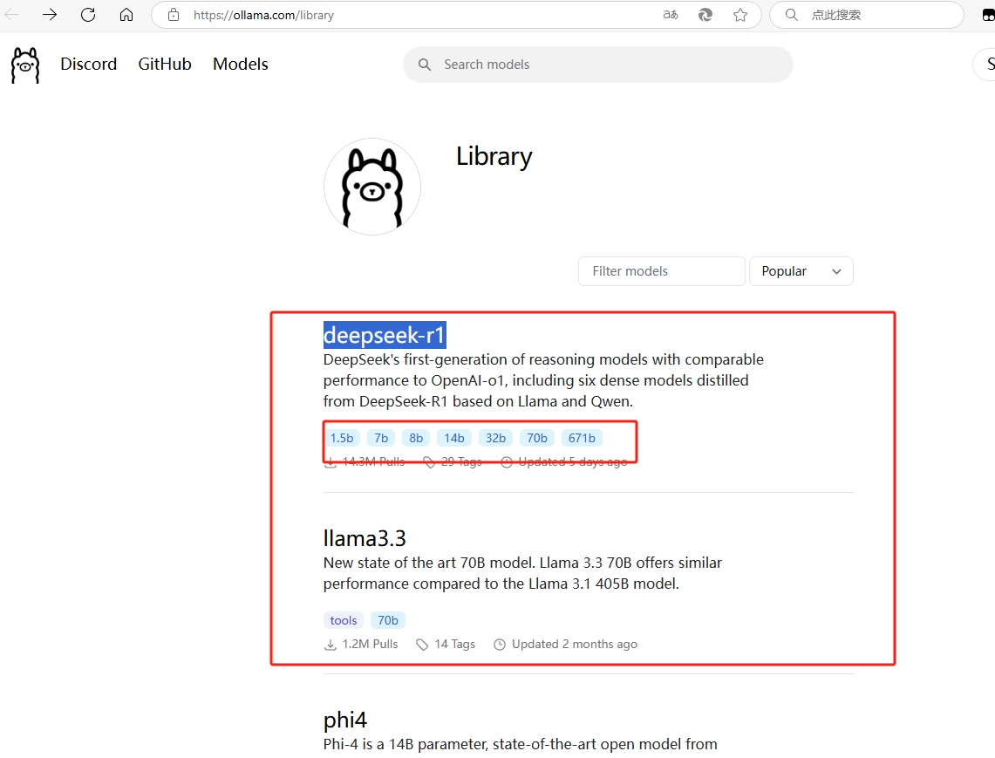Open the page translate icon in address bar
The image size is (995, 758).
coord(670,15)
